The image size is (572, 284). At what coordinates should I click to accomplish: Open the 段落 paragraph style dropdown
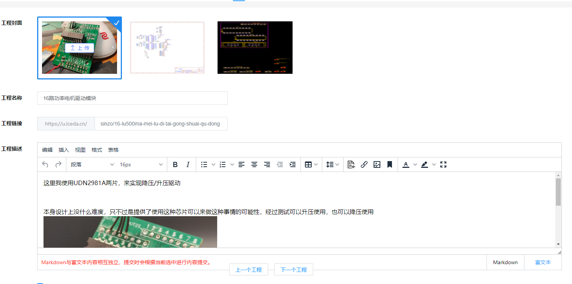(92, 164)
